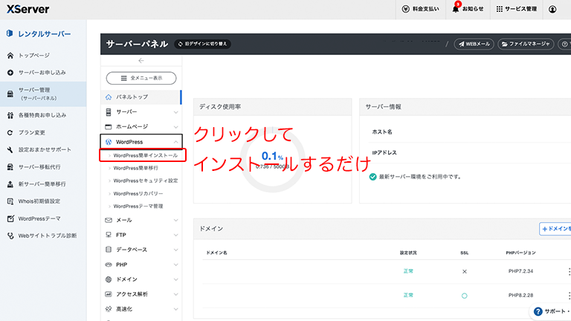The width and height of the screenshot is (571, 321).
Task: Click the FTP monitor icon
Action: coord(109,235)
